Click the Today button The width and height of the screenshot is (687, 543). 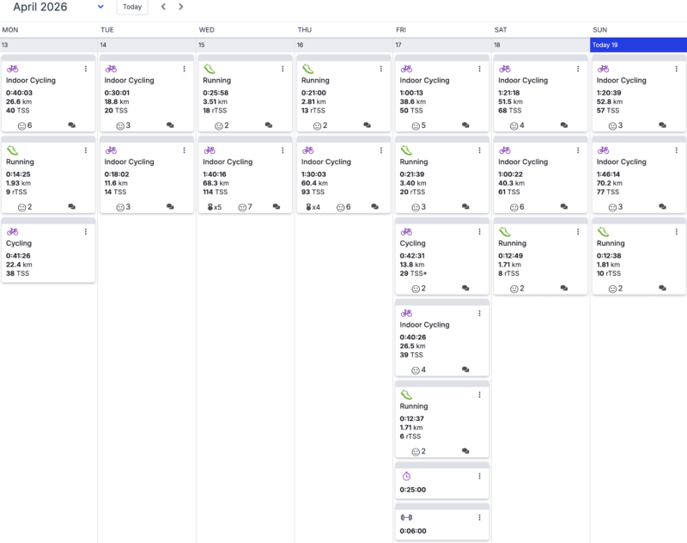point(132,7)
